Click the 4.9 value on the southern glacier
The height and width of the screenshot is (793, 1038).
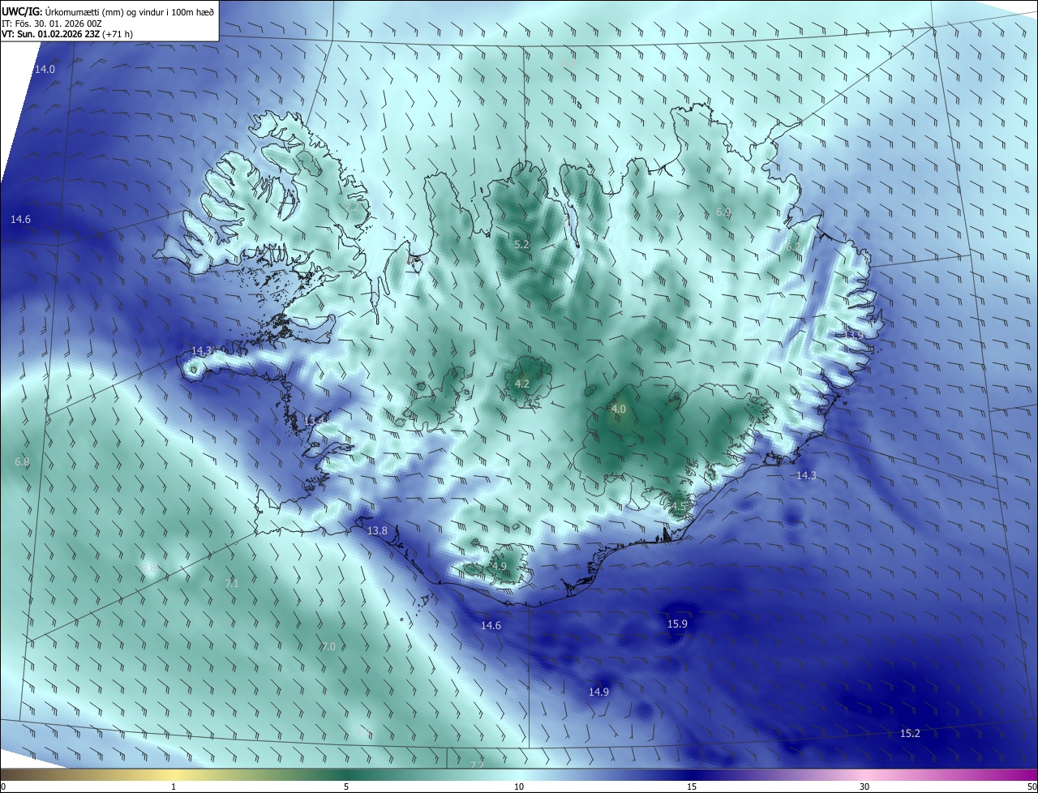tap(499, 566)
